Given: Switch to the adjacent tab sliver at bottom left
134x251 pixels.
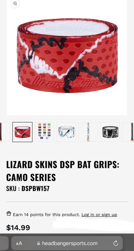Looking at the screenshot, I should [x=4, y=243].
